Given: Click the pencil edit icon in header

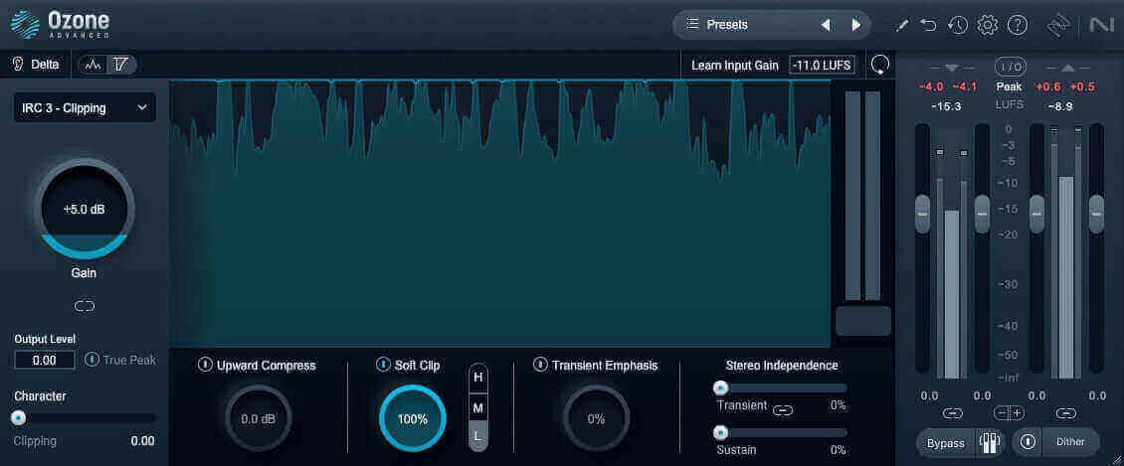Looking at the screenshot, I should 902,26.
